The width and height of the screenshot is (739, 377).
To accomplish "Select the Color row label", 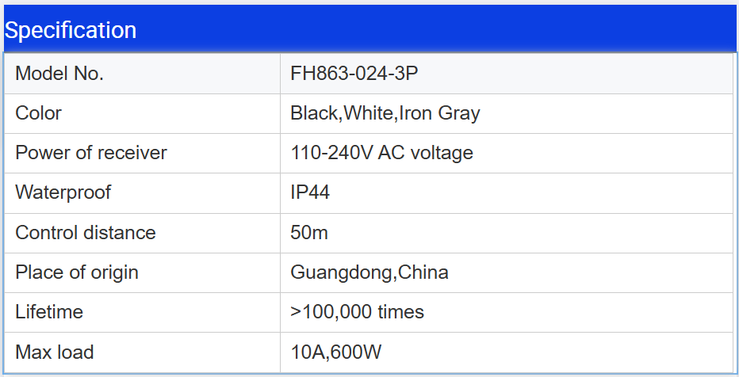I will (x=38, y=113).
